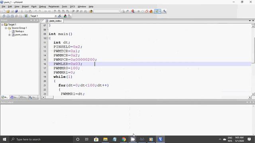Click the Open file icon
The image size is (255, 143).
click(8, 11)
